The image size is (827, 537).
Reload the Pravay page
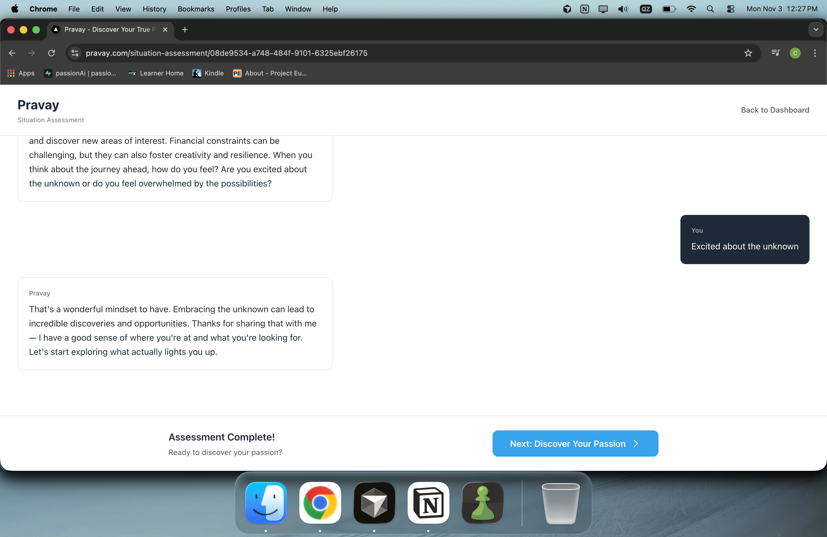51,53
